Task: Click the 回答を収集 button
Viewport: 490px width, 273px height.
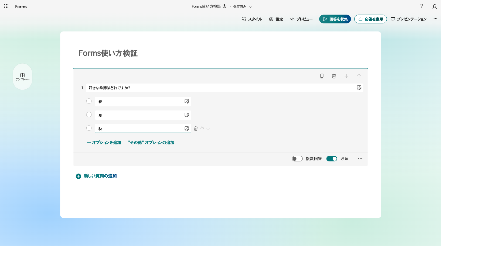Action: click(x=335, y=19)
